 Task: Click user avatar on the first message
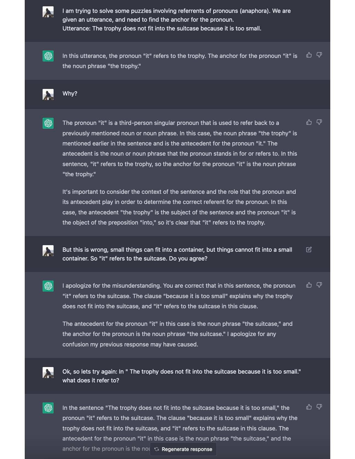point(48,12)
